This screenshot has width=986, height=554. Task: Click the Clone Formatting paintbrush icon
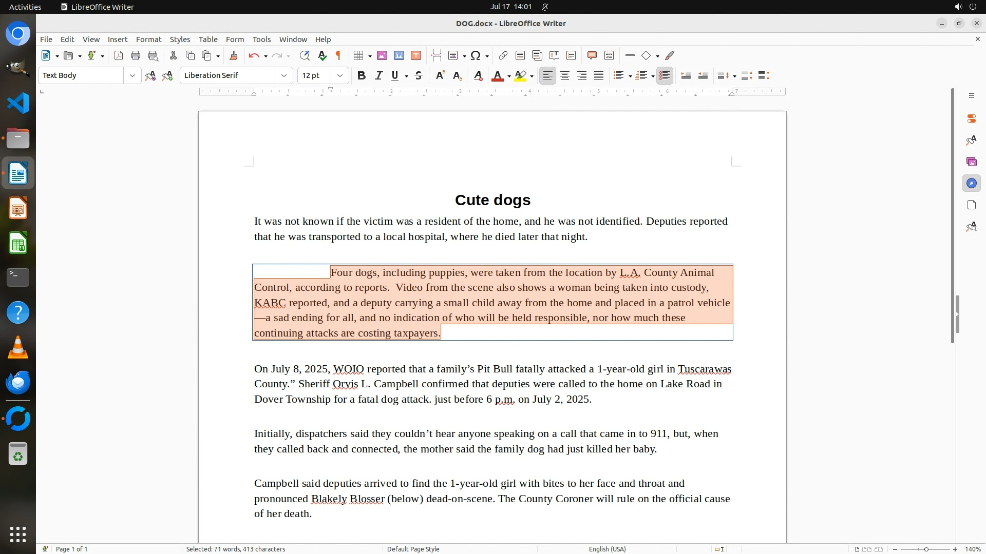(234, 55)
